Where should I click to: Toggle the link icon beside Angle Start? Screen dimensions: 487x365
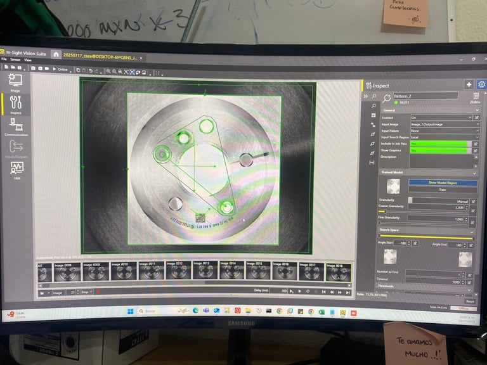tap(415, 243)
